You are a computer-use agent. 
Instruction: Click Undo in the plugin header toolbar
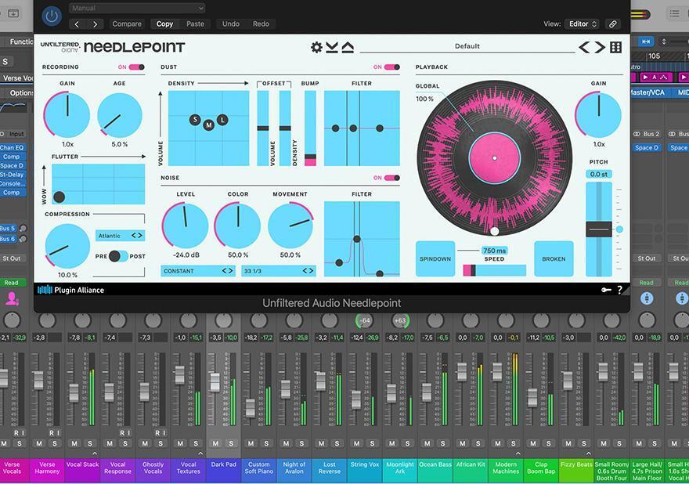click(x=230, y=23)
